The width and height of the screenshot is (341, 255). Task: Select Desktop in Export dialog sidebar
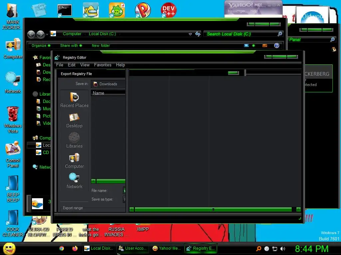click(x=74, y=120)
